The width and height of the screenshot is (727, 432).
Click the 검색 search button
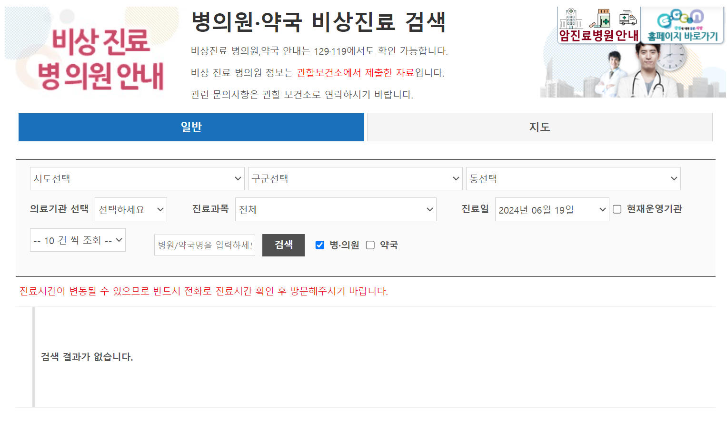(283, 245)
